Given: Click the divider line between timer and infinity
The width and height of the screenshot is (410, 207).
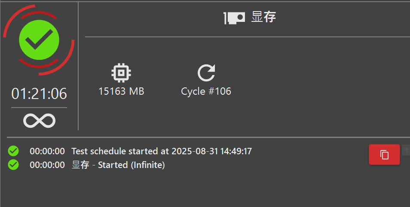Looking at the screenshot, I should 39,108.
